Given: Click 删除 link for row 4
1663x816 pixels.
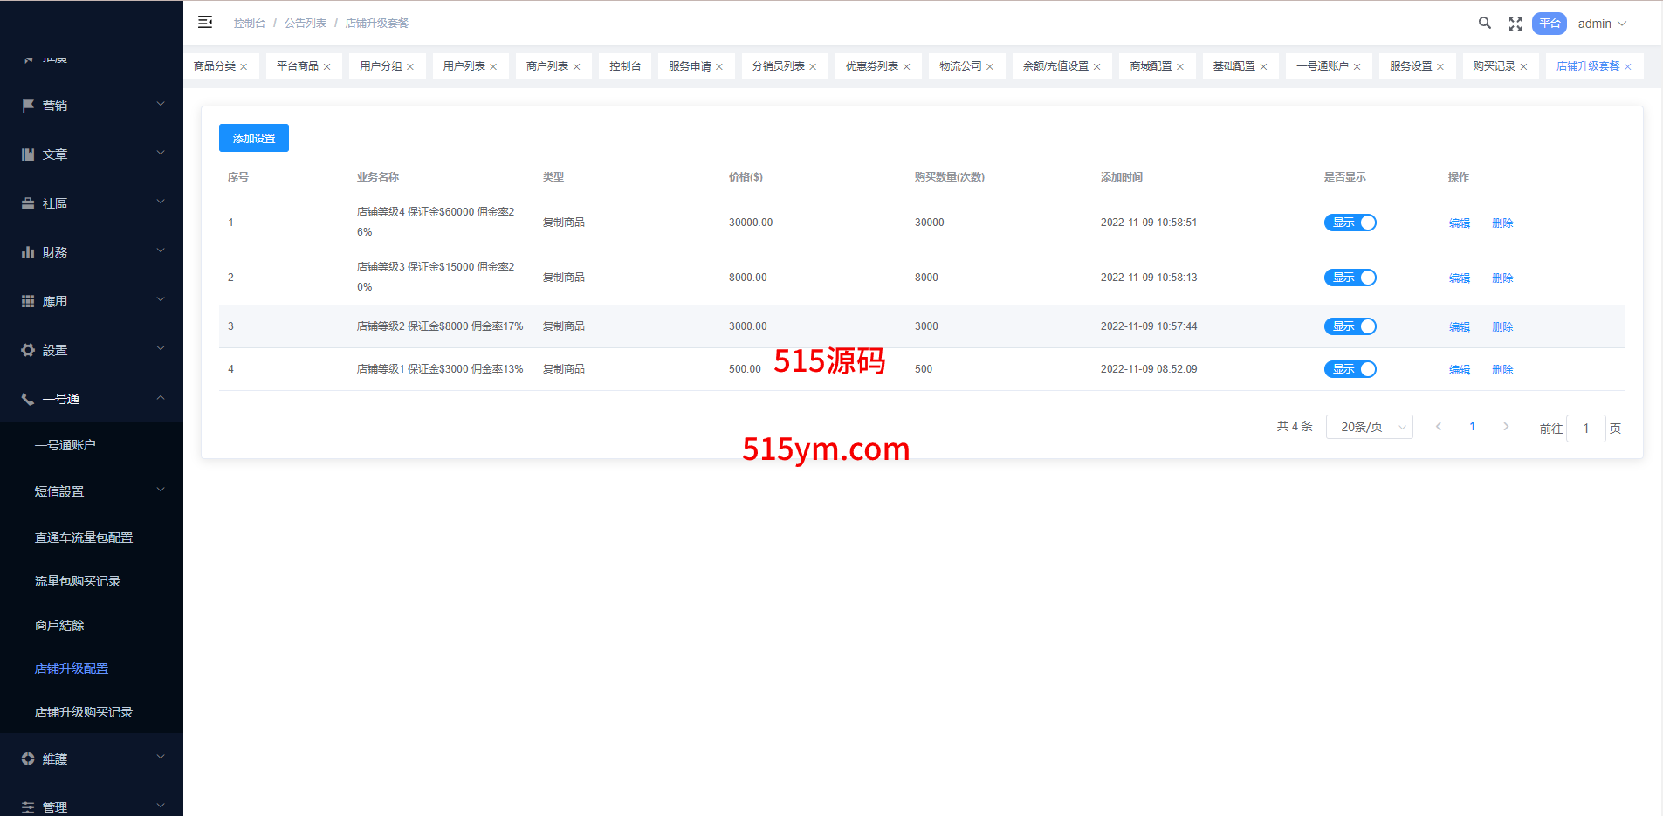Looking at the screenshot, I should pyautogui.click(x=1502, y=370).
